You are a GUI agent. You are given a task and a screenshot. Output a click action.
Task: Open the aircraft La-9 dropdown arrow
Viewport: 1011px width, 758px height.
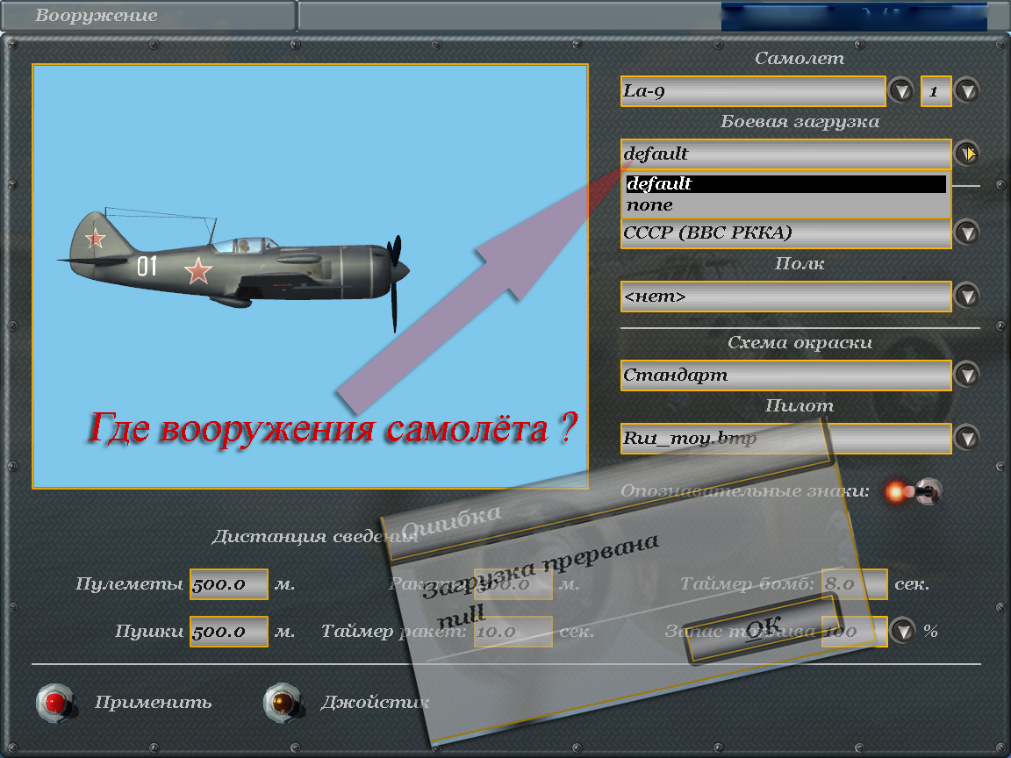pos(900,91)
